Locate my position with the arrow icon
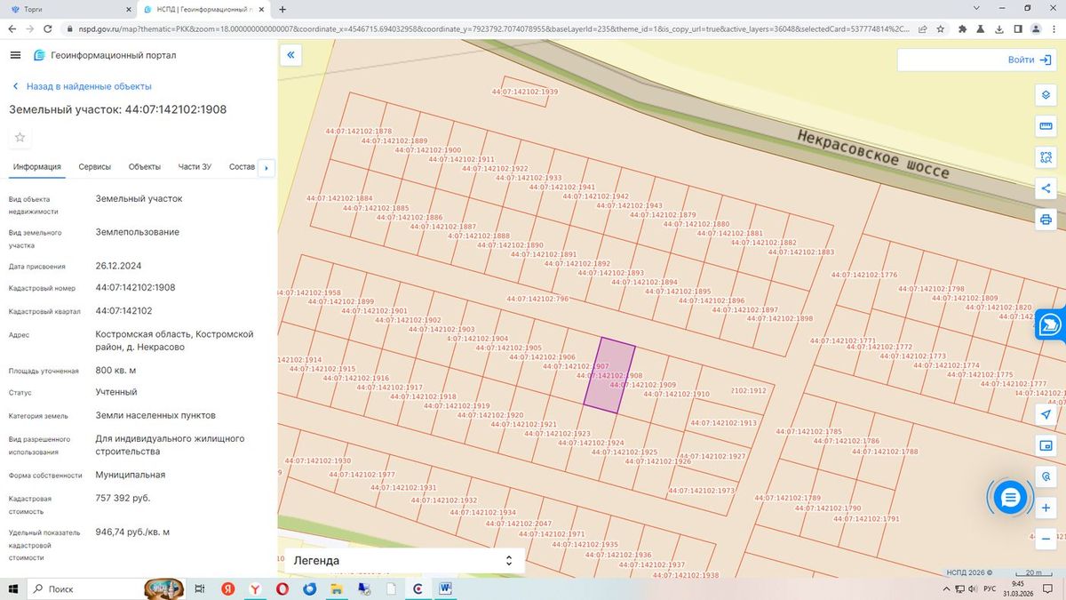The width and height of the screenshot is (1066, 600). click(x=1046, y=415)
